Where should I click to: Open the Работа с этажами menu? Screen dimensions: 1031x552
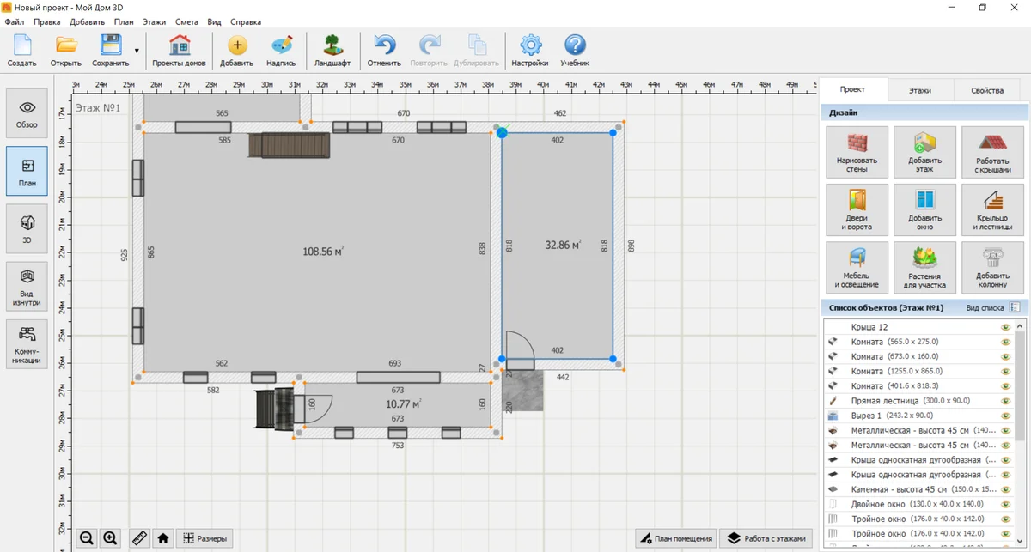coord(766,538)
